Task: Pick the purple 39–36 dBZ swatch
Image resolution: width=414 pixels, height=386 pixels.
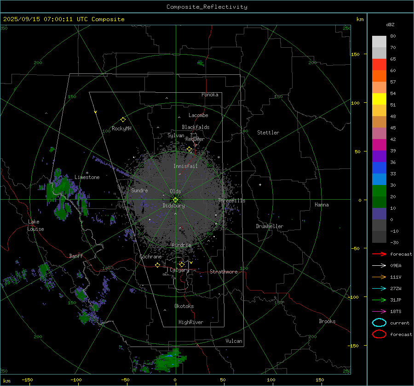Action: 379,157
